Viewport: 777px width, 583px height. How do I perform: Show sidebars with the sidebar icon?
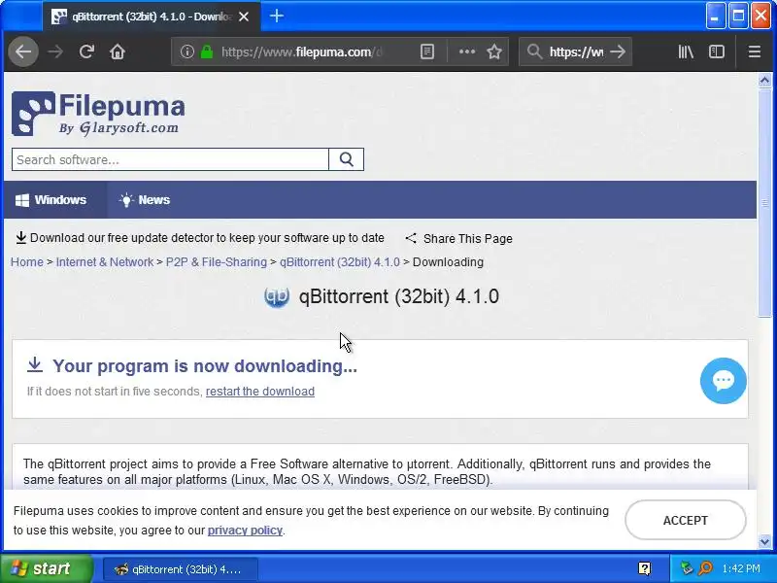coord(717,51)
